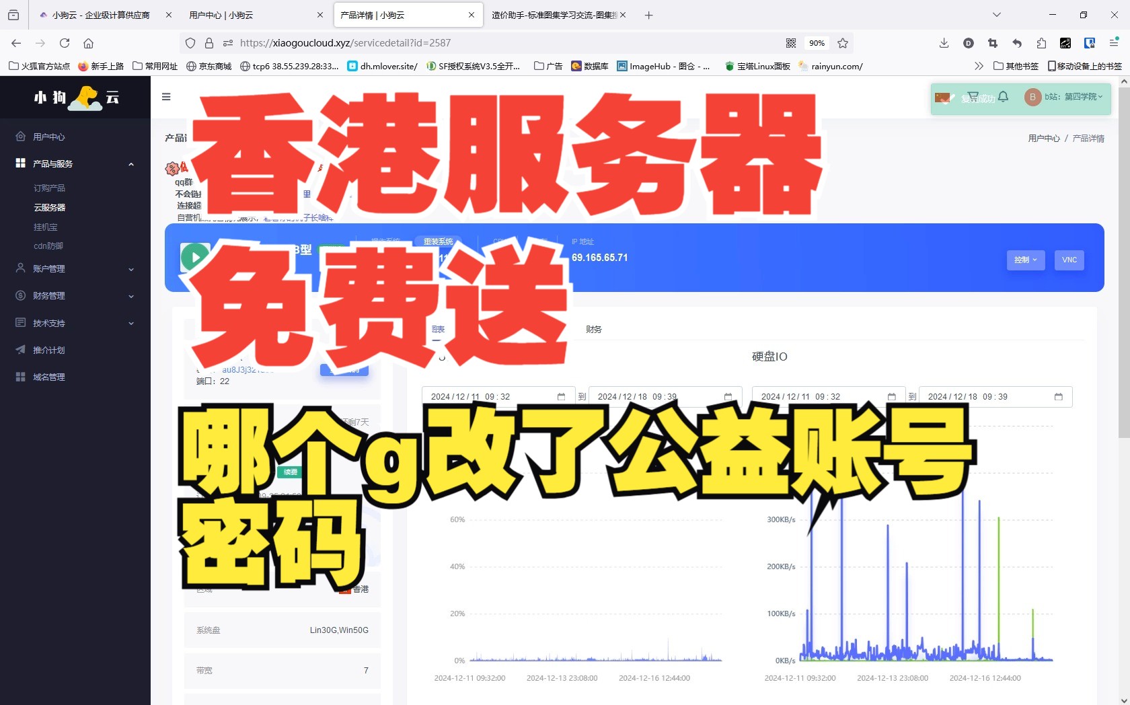Image resolution: width=1130 pixels, height=705 pixels.
Task: Click the Lin30G,Win50G system disk value
Action: click(x=339, y=630)
